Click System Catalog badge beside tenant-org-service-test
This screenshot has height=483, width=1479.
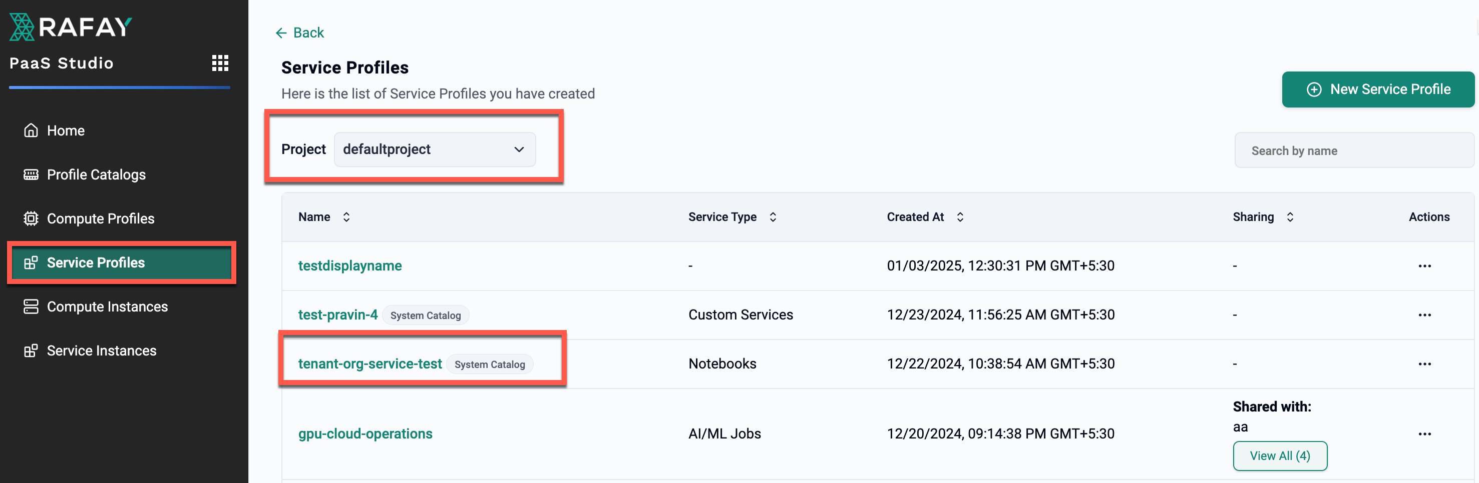pos(490,364)
